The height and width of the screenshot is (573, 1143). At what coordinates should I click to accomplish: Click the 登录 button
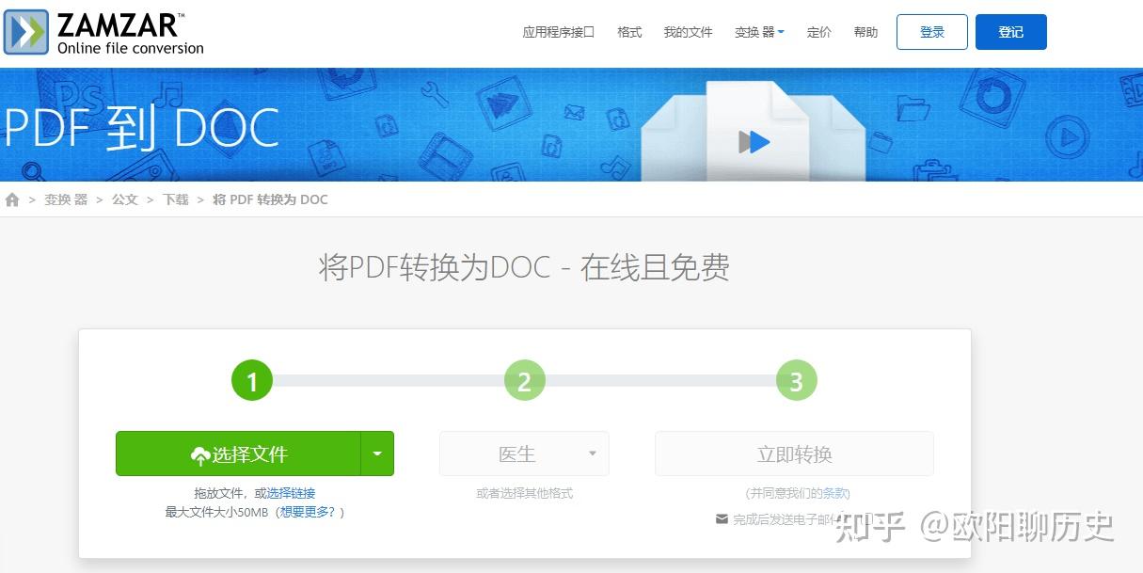pyautogui.click(x=932, y=32)
